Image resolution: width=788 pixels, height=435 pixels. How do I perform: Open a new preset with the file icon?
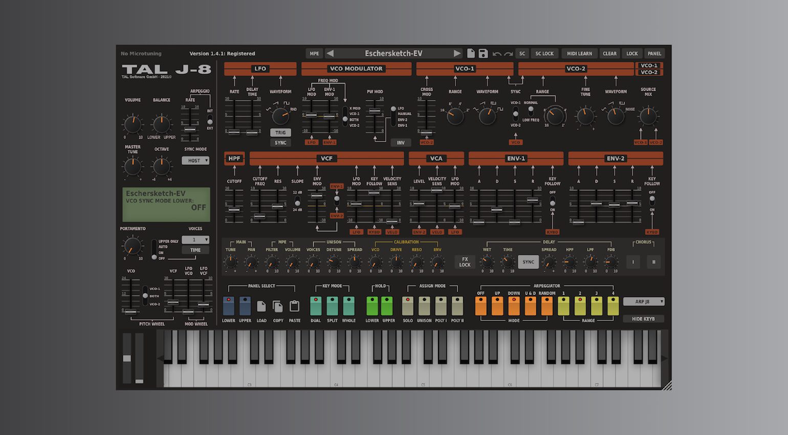pos(470,53)
